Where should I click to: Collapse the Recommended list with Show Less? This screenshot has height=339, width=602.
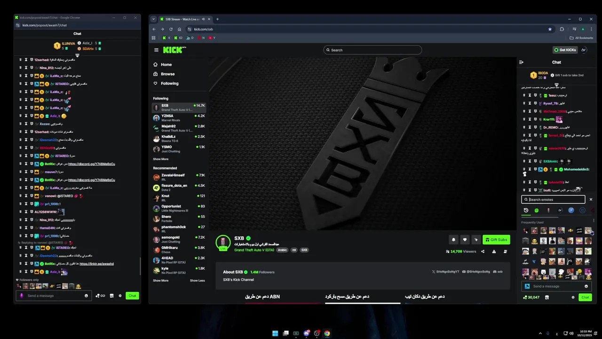click(x=198, y=281)
